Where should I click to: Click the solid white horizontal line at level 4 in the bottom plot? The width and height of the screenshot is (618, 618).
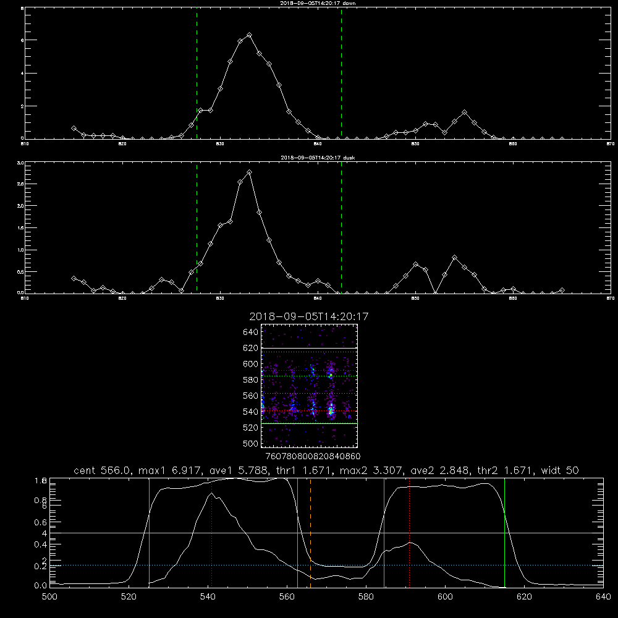tap(326, 533)
